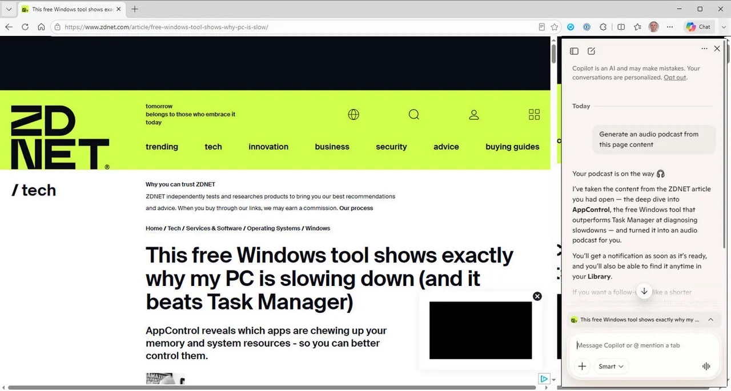Open the tab actions menu chevron
The width and height of the screenshot is (731, 391).
(x=9, y=9)
